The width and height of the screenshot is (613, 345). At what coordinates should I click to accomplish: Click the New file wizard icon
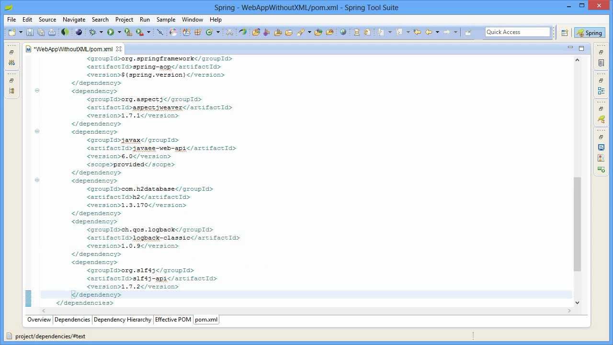pos(12,32)
